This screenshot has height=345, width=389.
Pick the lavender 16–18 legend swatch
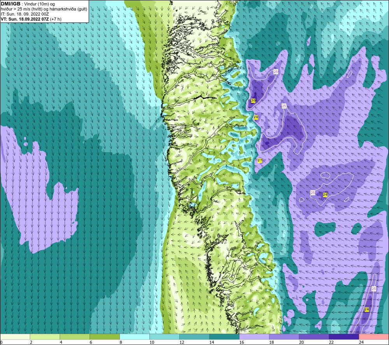pos(254,337)
